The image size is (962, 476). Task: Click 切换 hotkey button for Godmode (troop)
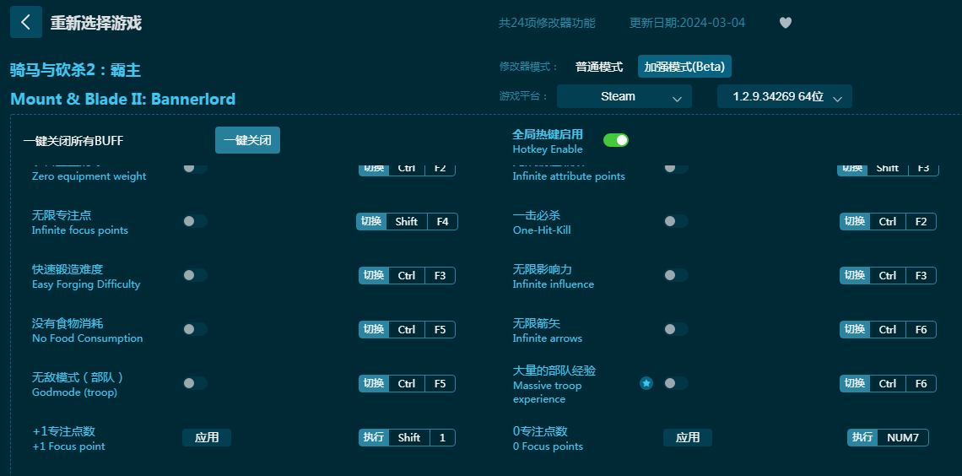point(374,383)
